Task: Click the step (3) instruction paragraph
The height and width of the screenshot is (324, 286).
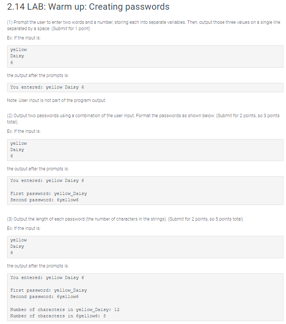Action: pyautogui.click(x=126, y=219)
